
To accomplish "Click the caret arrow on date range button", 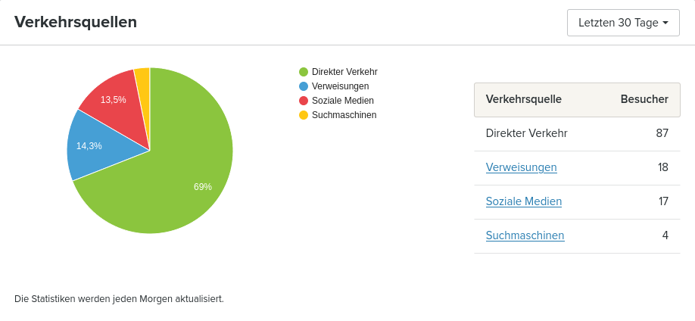I will [x=665, y=23].
